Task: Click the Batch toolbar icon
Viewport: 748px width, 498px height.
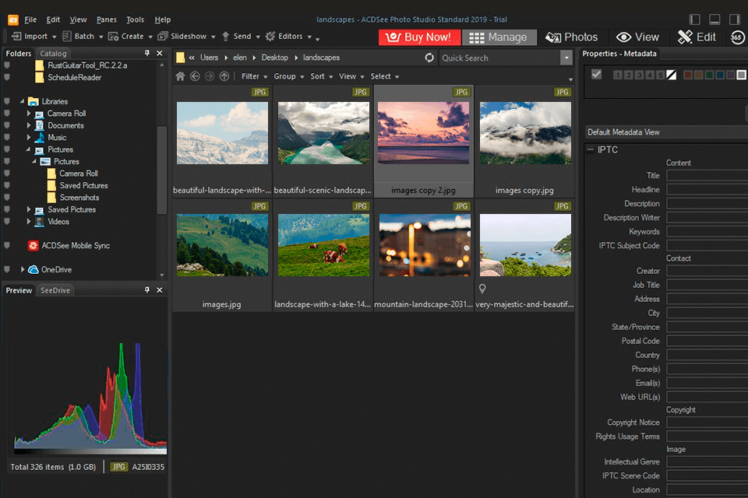Action: coord(67,37)
